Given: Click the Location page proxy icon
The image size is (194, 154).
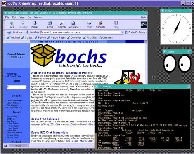Looking at the screenshot, I should click(x=27, y=32).
